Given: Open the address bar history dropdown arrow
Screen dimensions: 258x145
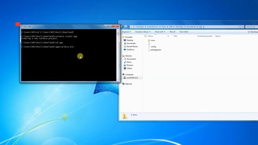Looking at the screenshot, I should pos(239,27).
